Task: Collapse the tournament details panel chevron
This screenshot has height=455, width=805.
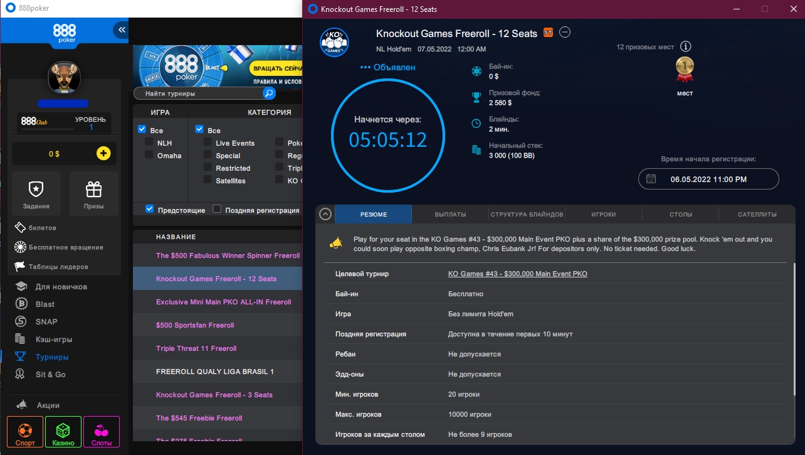Action: 325,214
